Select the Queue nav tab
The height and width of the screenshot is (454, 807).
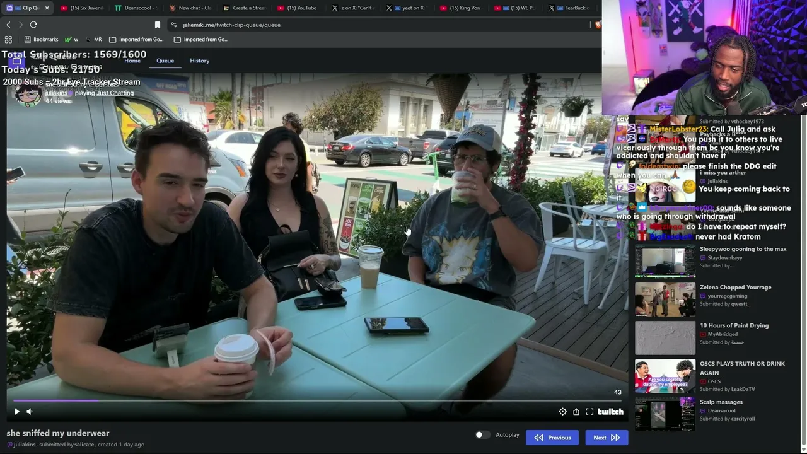pyautogui.click(x=165, y=61)
